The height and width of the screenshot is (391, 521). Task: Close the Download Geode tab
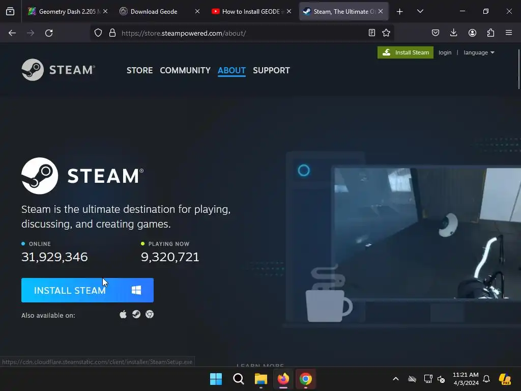[197, 11]
